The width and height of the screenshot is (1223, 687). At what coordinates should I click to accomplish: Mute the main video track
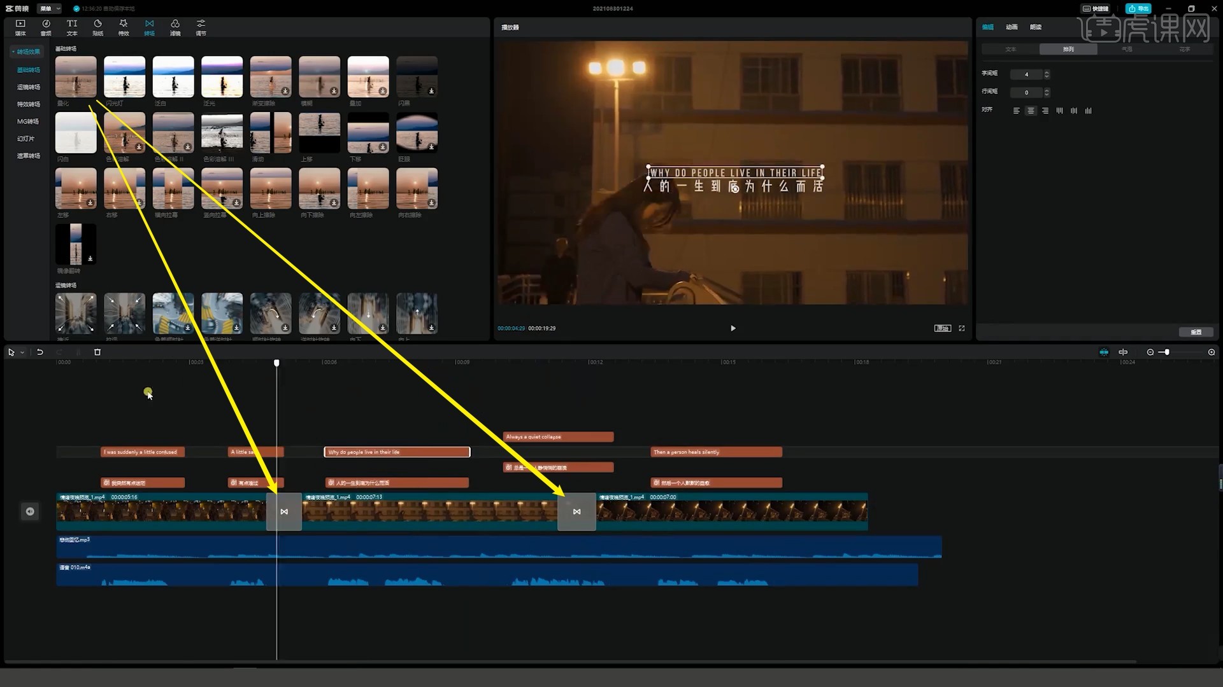(30, 511)
